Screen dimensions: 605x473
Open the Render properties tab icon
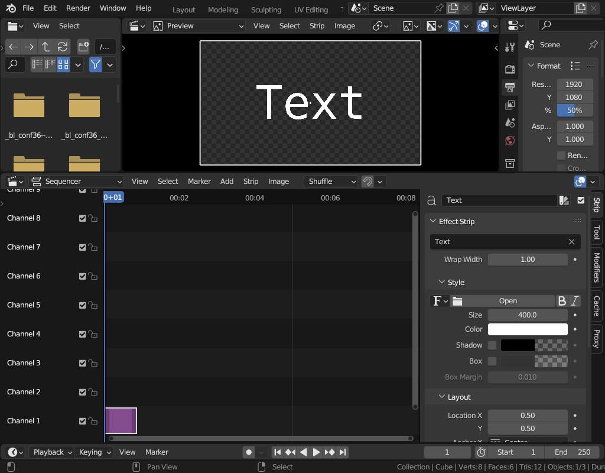[x=510, y=69]
